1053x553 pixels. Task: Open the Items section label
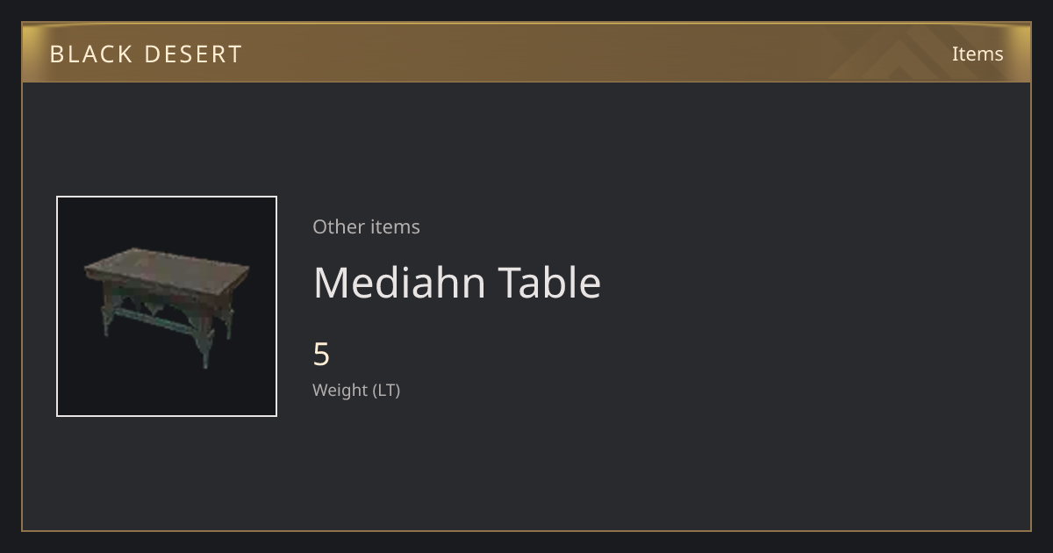(978, 54)
